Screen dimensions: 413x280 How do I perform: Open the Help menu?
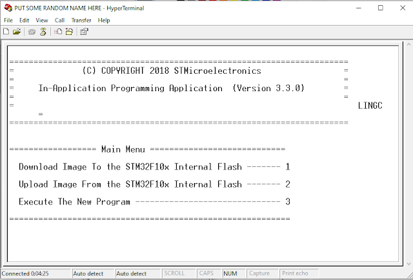pos(104,20)
